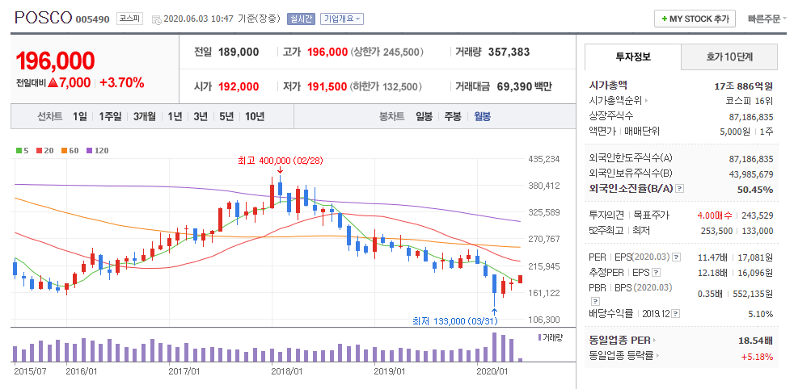Show the 일봉 daily candle chart
This screenshot has height=389, width=794.
point(424,117)
